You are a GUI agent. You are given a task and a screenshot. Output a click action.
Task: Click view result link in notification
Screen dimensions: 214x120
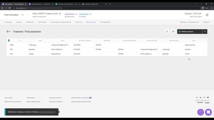[47, 112]
